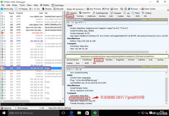Open the Keep: All sessions dropdown
This screenshot has width=169, height=116.
tap(76, 9)
